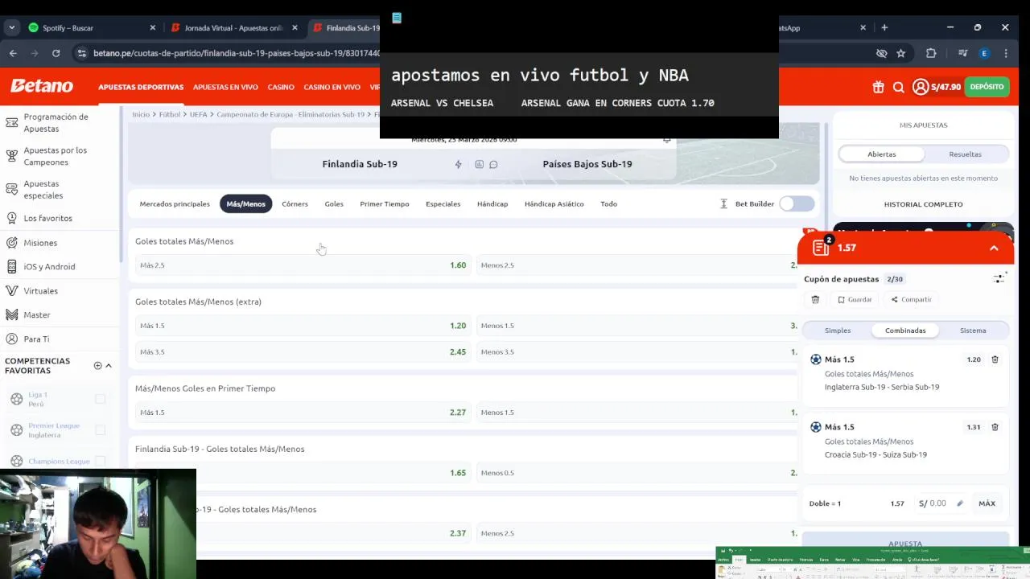Open Misiones in the sidebar
The height and width of the screenshot is (579, 1030).
pyautogui.click(x=32, y=243)
